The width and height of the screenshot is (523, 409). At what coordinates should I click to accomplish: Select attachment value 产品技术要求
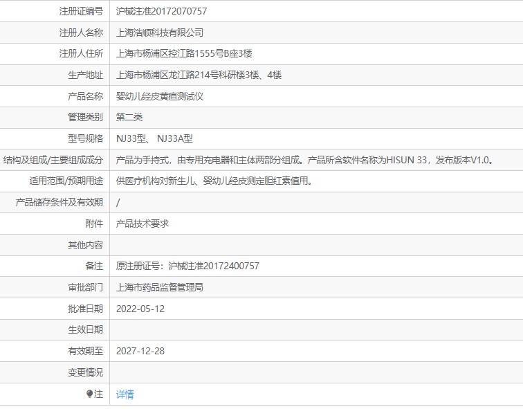pyautogui.click(x=142, y=224)
